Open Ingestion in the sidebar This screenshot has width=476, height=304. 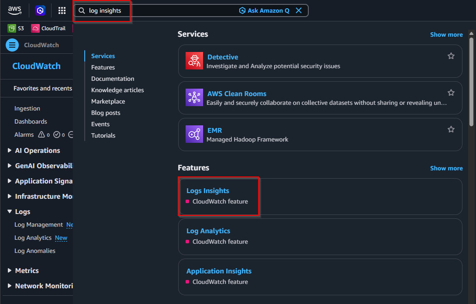[27, 108]
